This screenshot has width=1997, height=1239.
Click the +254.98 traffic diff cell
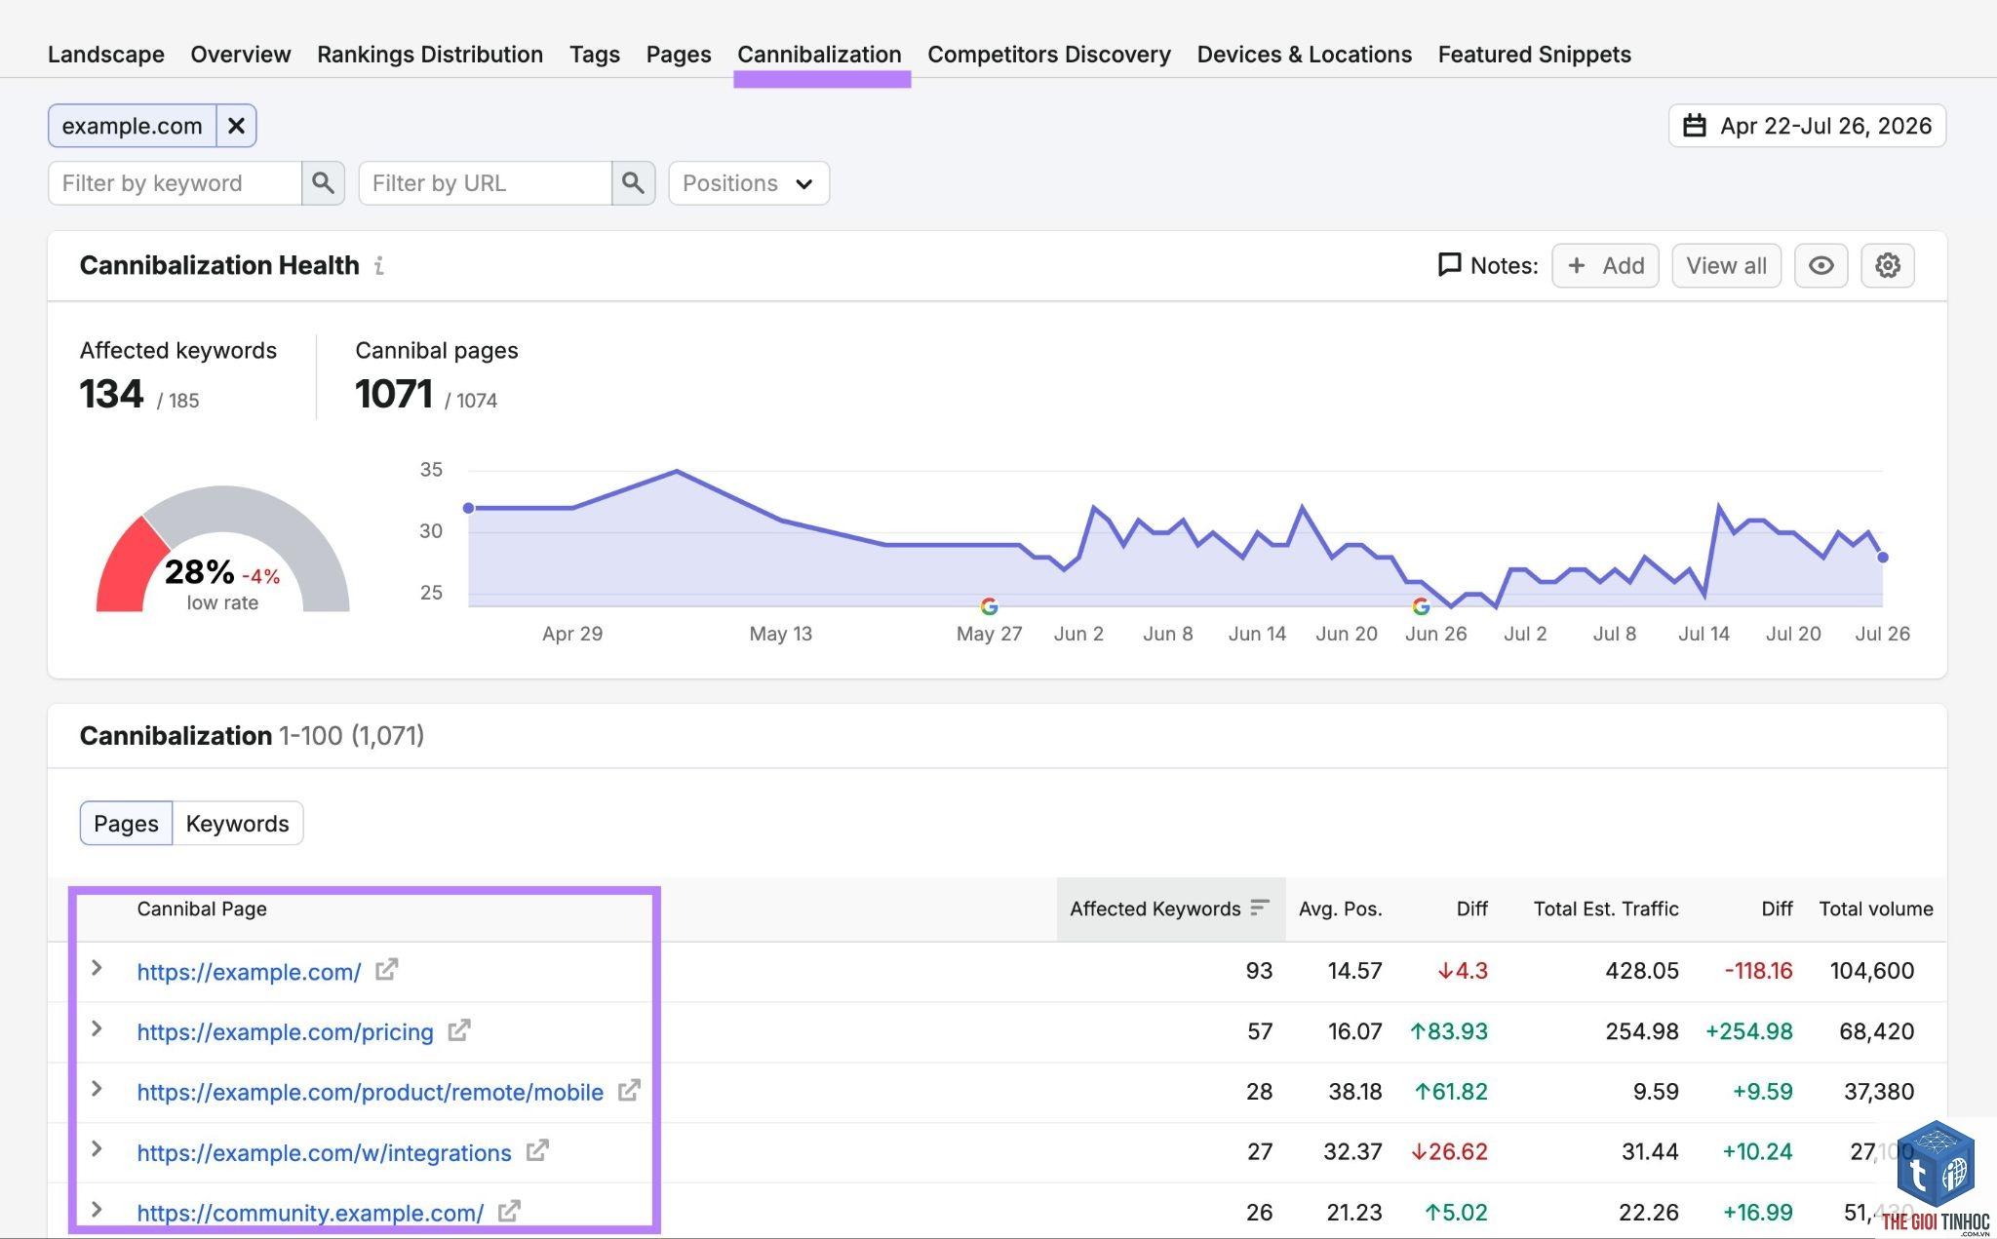pos(1749,1031)
